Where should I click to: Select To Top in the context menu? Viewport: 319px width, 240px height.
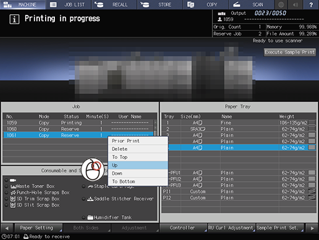[x=138, y=157]
